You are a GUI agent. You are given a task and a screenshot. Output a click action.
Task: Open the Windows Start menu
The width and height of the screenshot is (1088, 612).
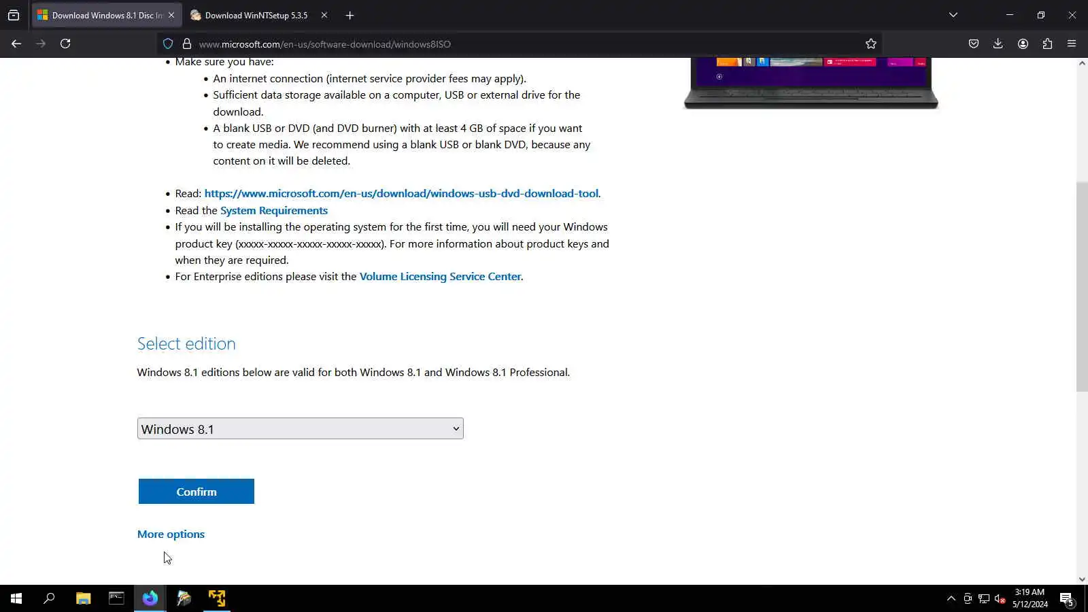tap(16, 598)
